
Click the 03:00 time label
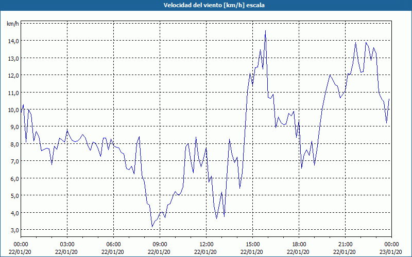point(67,245)
